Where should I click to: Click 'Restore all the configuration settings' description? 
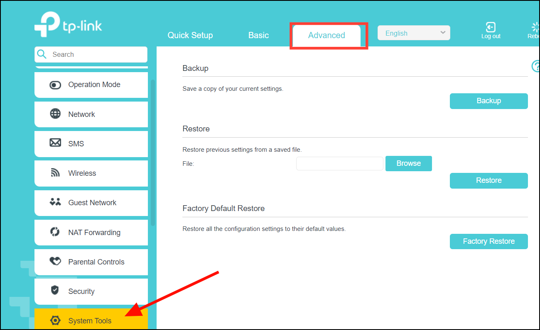pyautogui.click(x=264, y=229)
